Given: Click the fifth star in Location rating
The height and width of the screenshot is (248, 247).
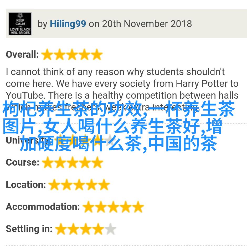Looking at the screenshot, I should 104,184.
